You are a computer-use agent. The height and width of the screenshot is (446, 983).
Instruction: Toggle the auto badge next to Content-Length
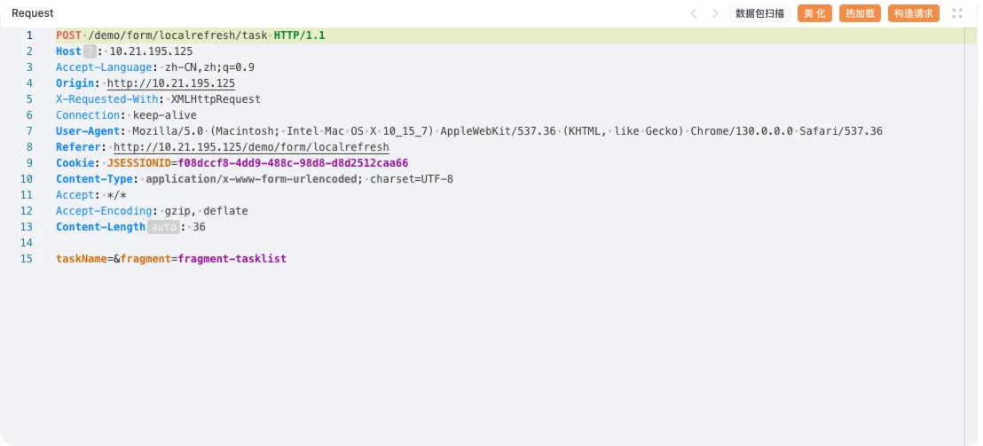164,227
